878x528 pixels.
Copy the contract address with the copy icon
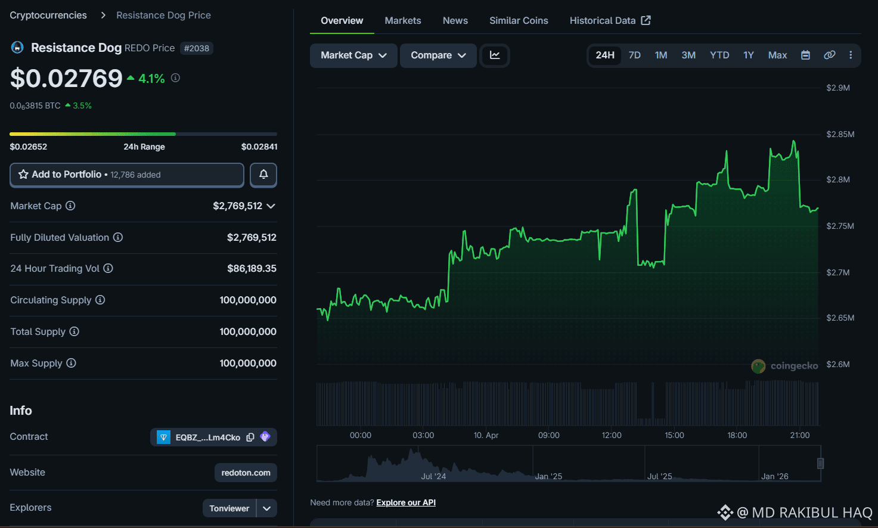tap(250, 437)
